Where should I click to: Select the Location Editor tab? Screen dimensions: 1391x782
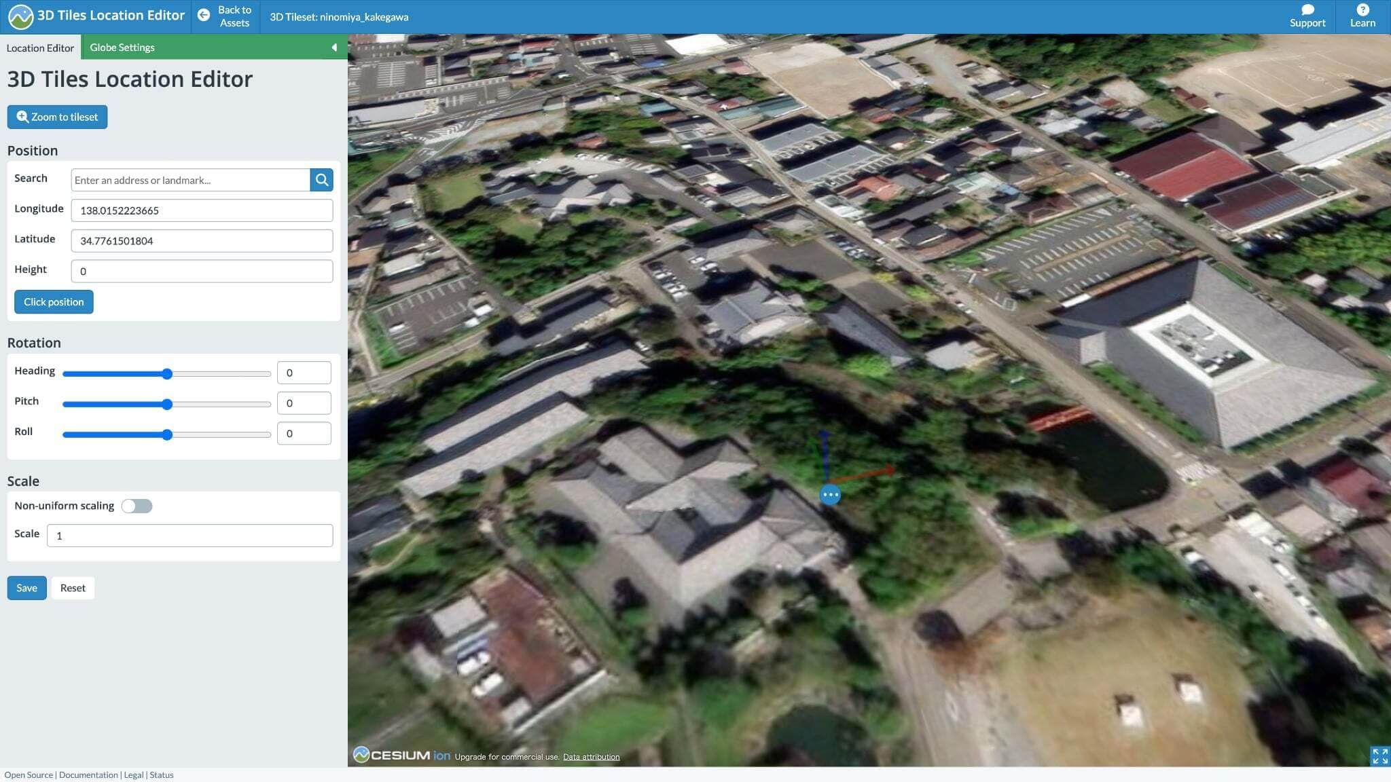click(x=40, y=48)
